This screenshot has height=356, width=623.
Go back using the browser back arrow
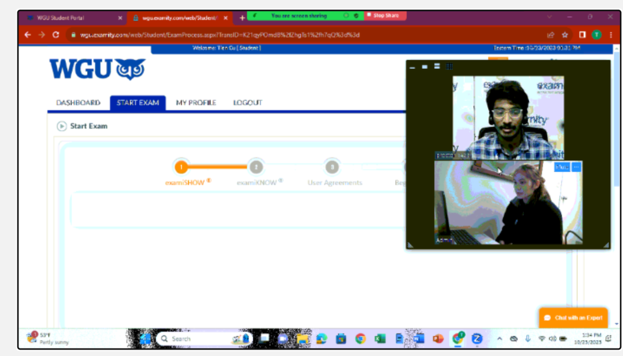click(x=27, y=35)
